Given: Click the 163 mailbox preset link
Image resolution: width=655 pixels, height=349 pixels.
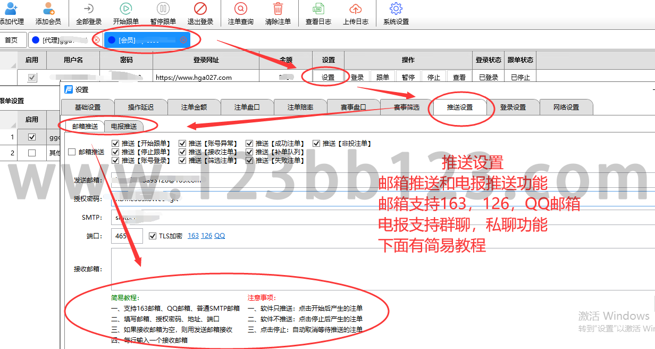Looking at the screenshot, I should (193, 236).
